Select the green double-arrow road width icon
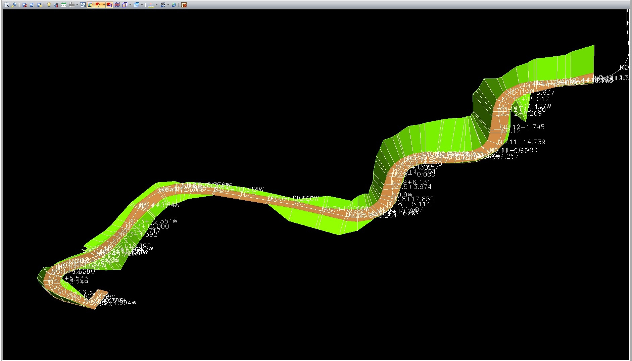This screenshot has height=361, width=632. pos(63,5)
